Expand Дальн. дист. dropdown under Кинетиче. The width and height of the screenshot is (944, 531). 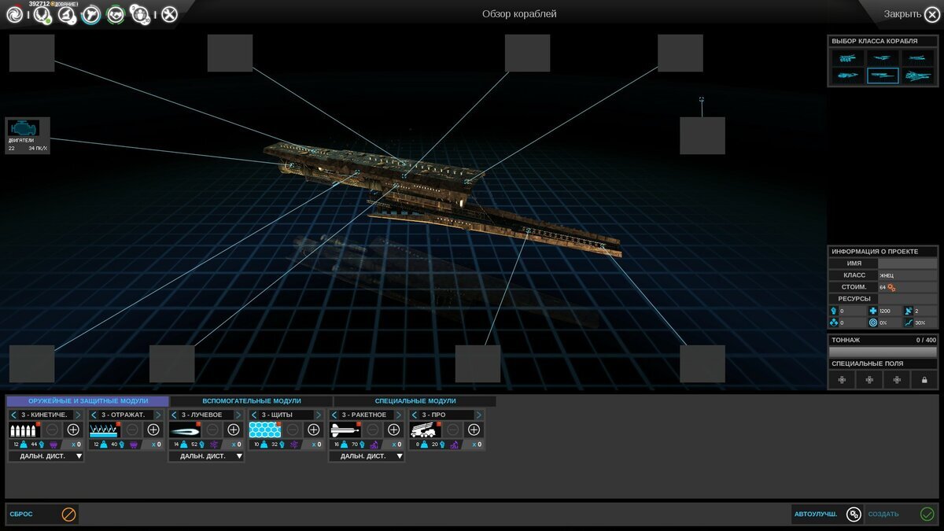46,456
